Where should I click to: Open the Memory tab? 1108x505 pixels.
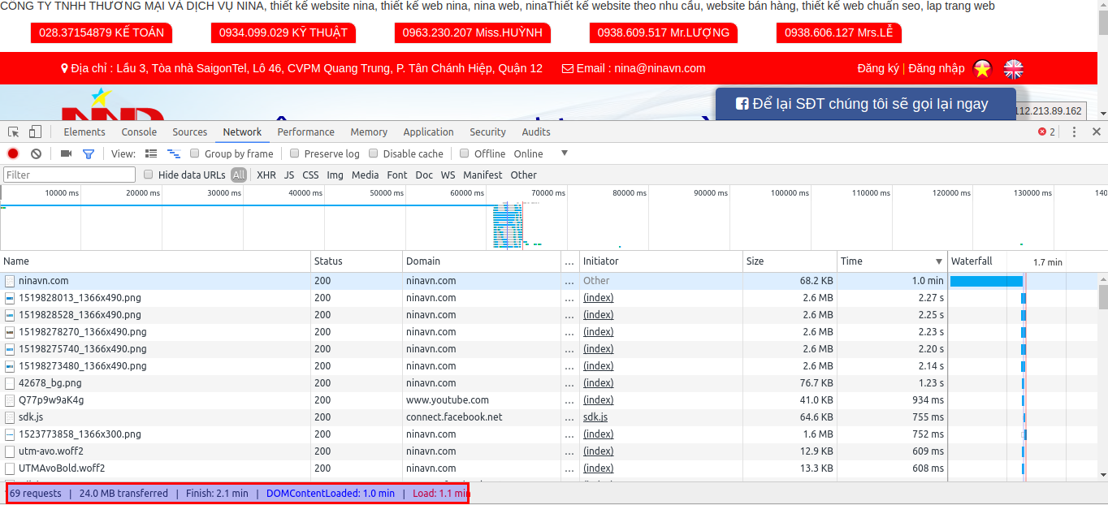point(369,132)
